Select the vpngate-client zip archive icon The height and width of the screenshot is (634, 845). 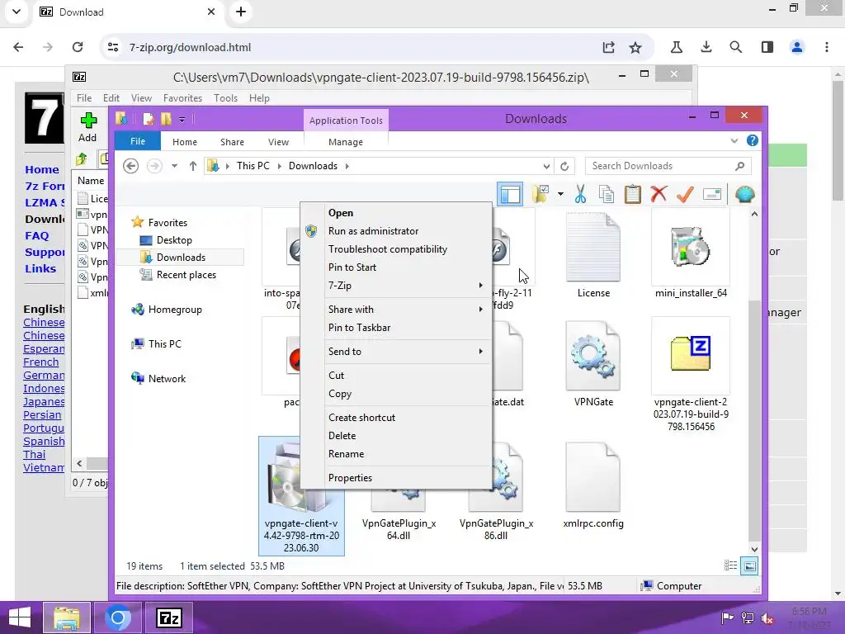pos(691,353)
